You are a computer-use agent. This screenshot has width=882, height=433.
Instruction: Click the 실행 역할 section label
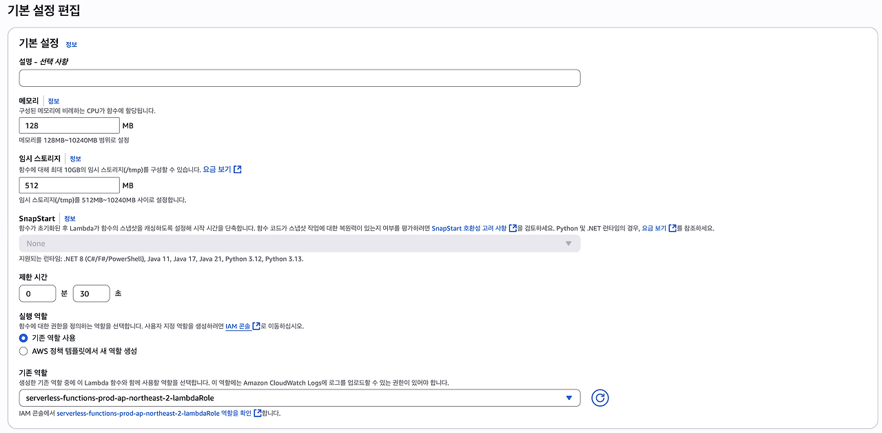pyautogui.click(x=33, y=315)
